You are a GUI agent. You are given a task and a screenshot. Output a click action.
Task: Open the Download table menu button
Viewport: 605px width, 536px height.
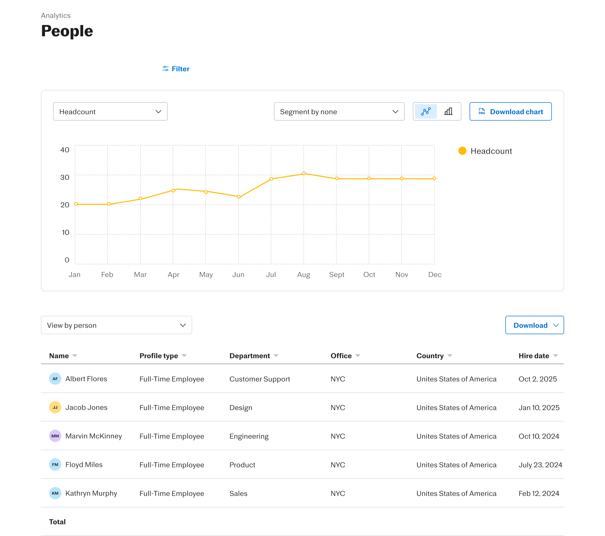pyautogui.click(x=534, y=325)
